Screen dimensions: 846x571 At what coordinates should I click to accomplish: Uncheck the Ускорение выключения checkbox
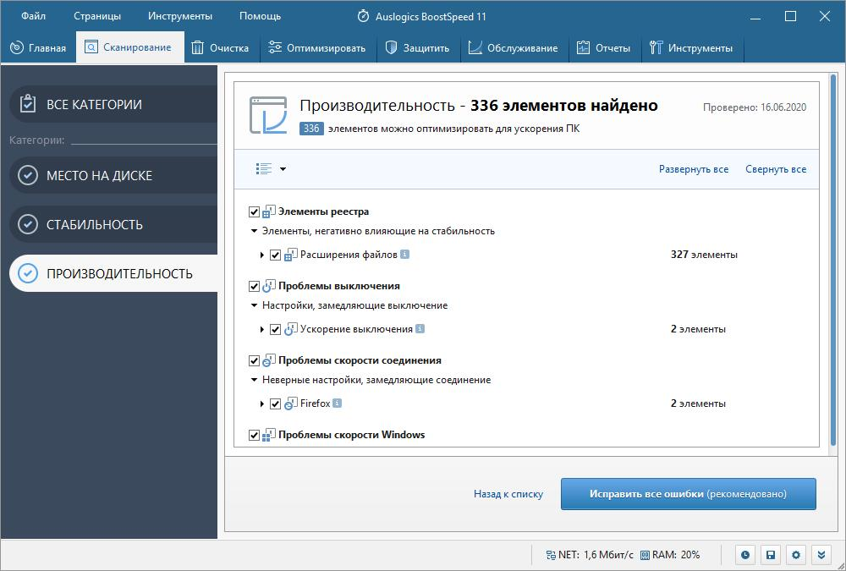pyautogui.click(x=275, y=329)
